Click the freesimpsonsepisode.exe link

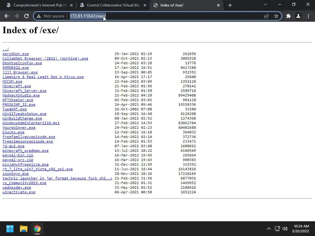28,141
